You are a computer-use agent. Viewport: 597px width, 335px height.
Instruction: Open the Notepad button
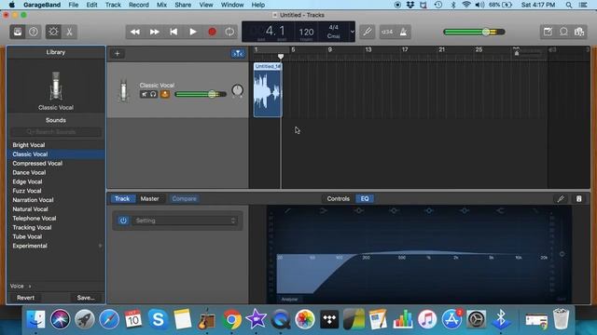[x=548, y=32]
